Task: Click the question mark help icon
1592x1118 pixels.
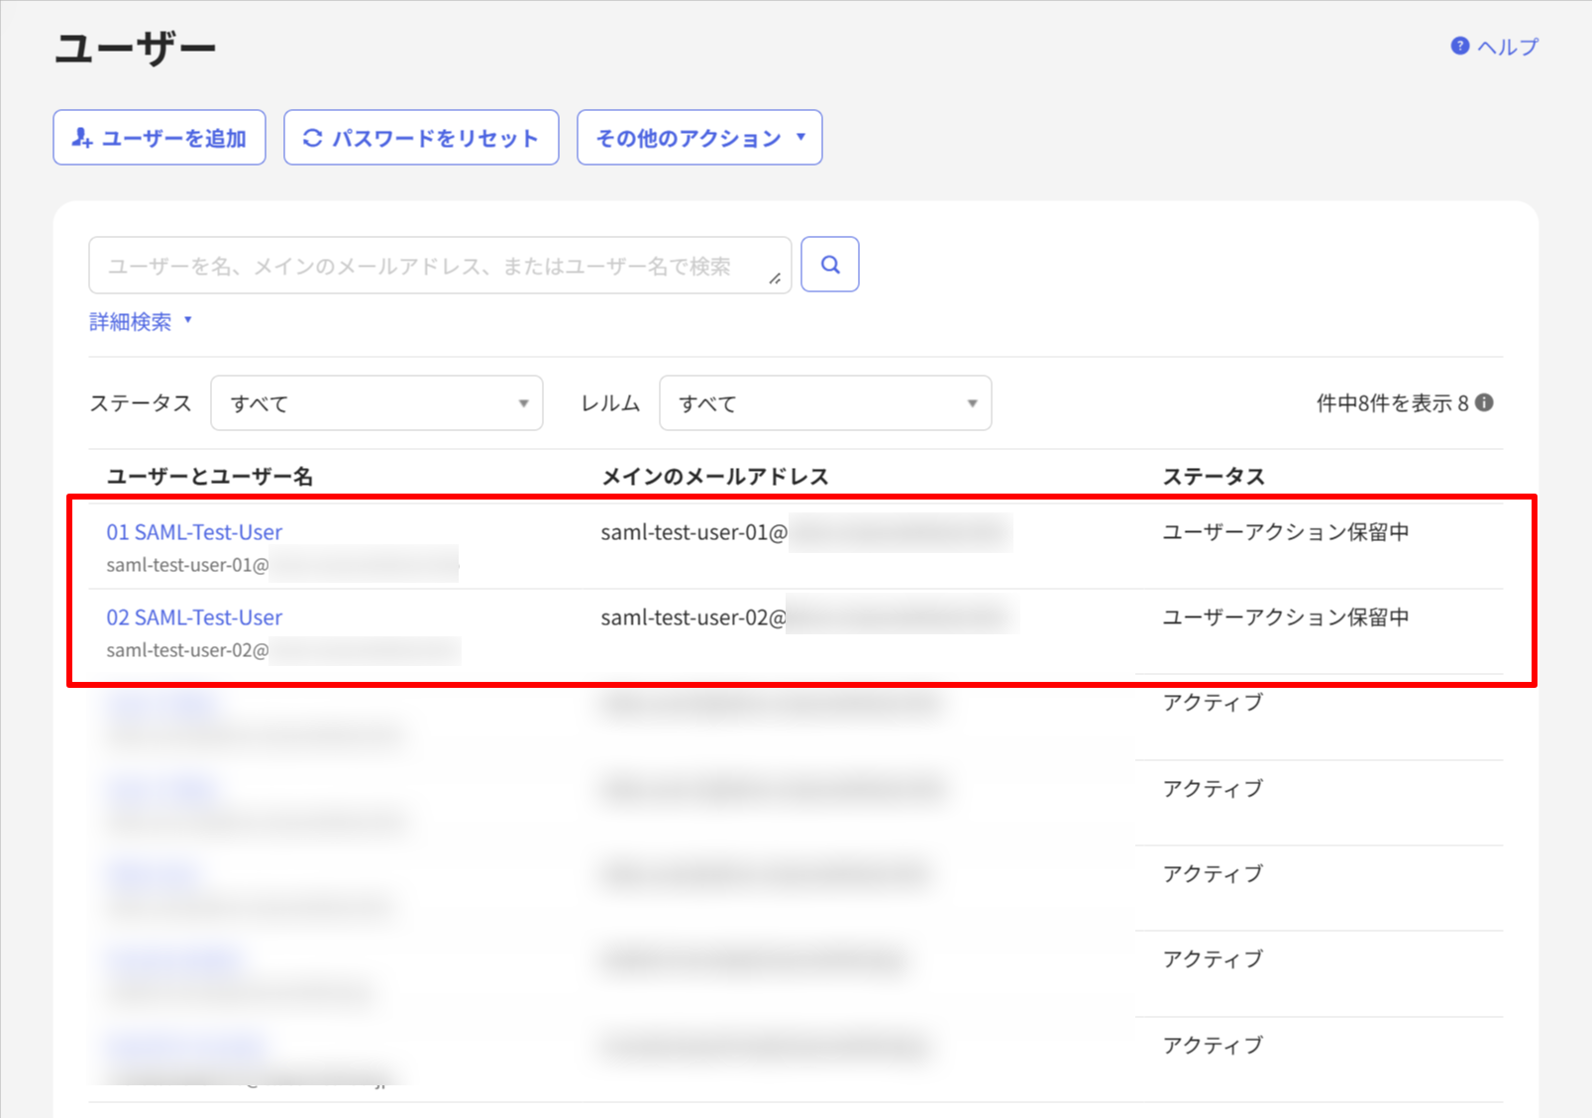Action: tap(1458, 46)
